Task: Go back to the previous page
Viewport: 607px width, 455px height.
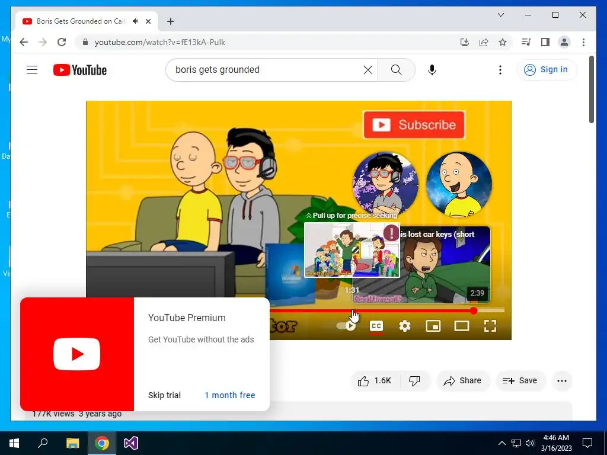Action: click(24, 42)
